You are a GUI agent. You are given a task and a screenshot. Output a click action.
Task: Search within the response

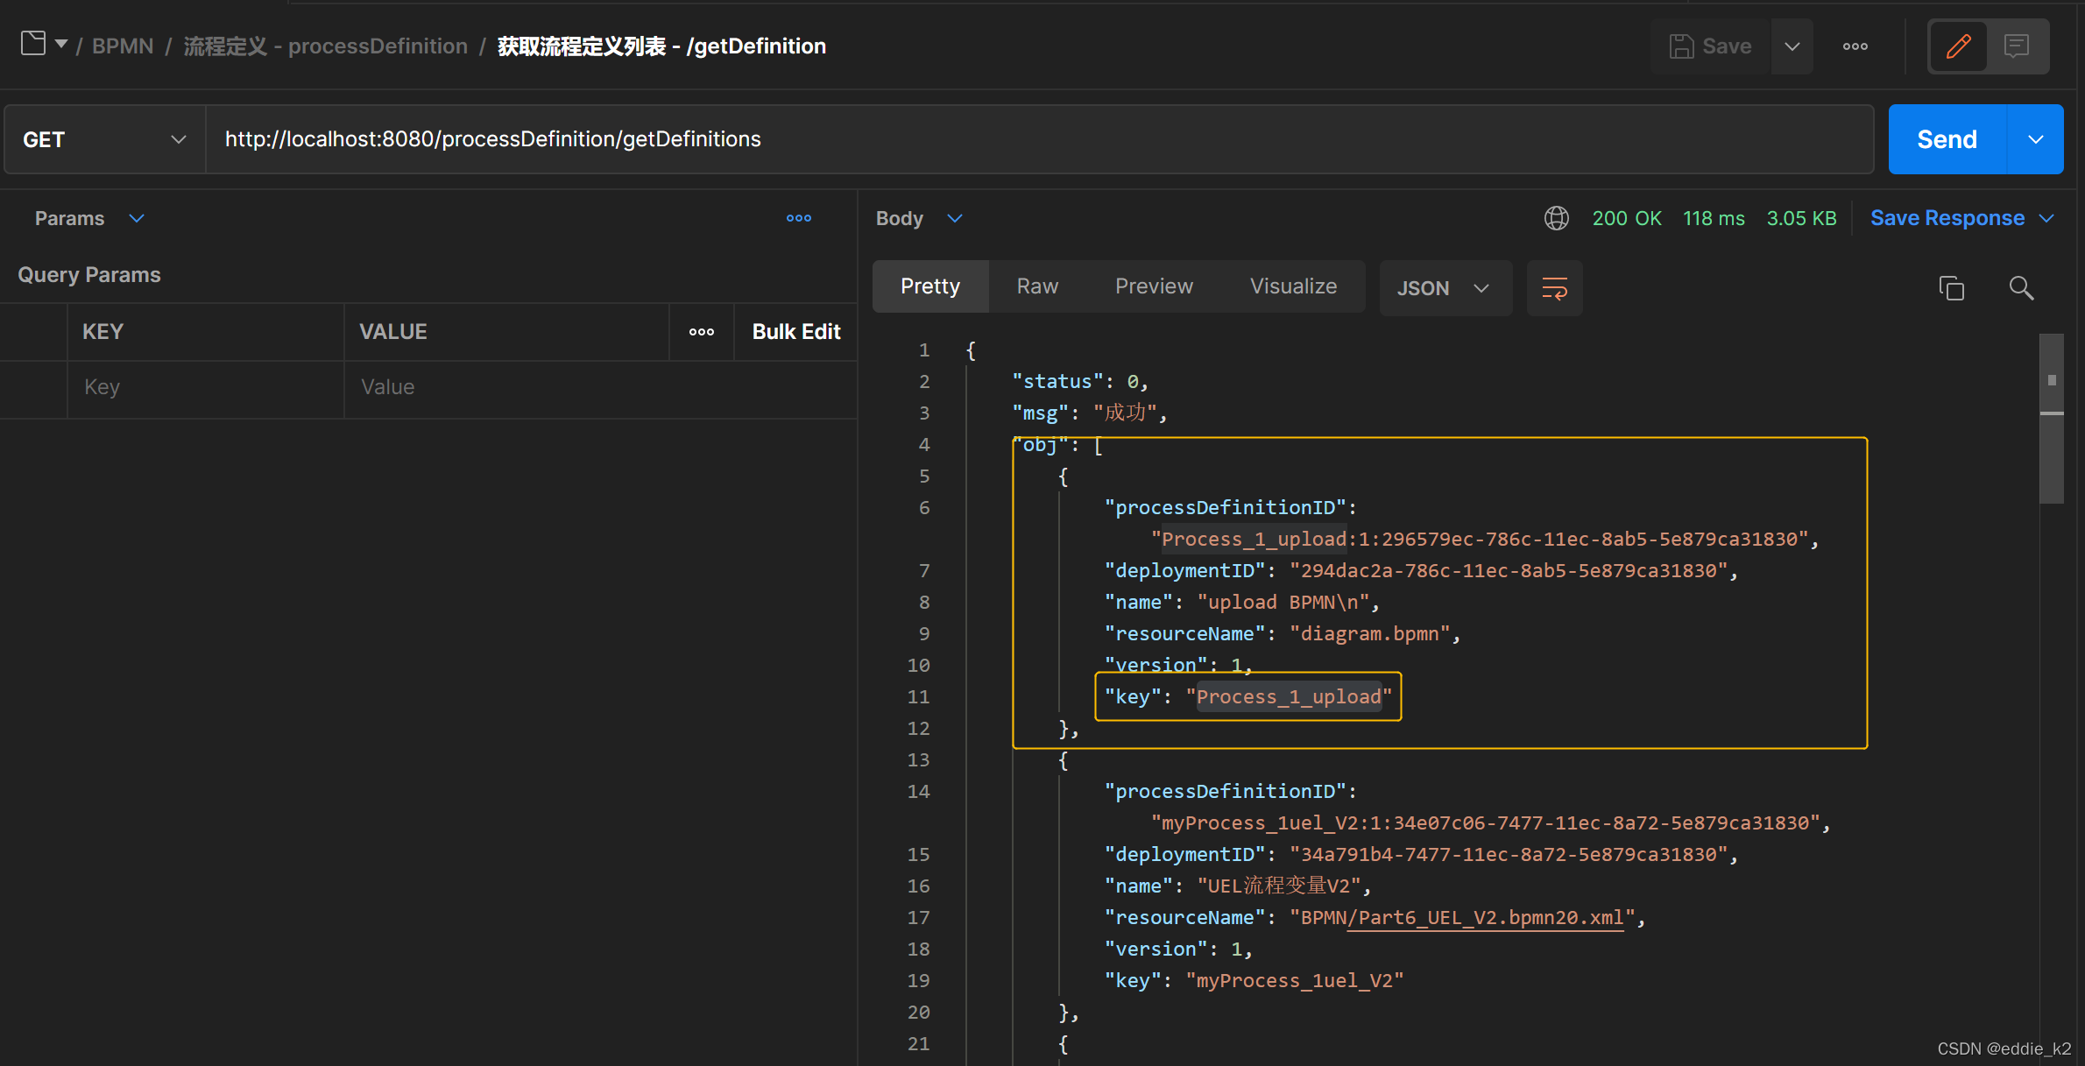pos(2021,288)
